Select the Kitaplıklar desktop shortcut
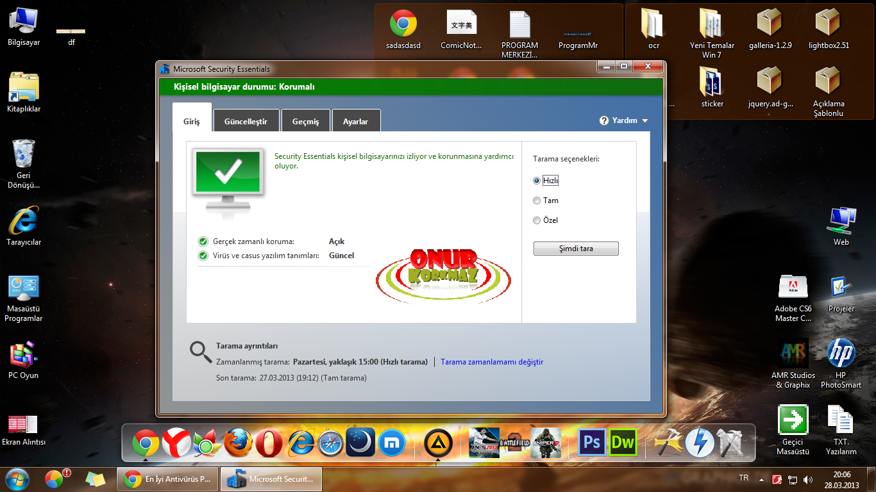The height and width of the screenshot is (492, 876). pyautogui.click(x=24, y=93)
